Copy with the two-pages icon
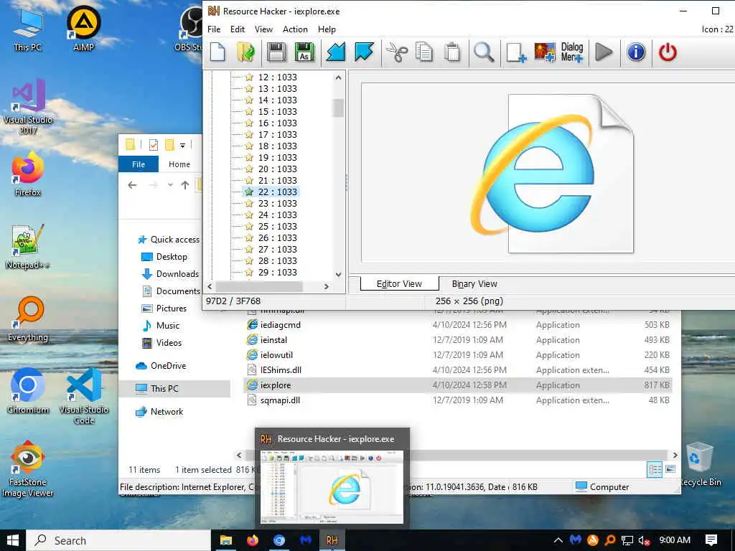This screenshot has width=735, height=551. coord(424,52)
